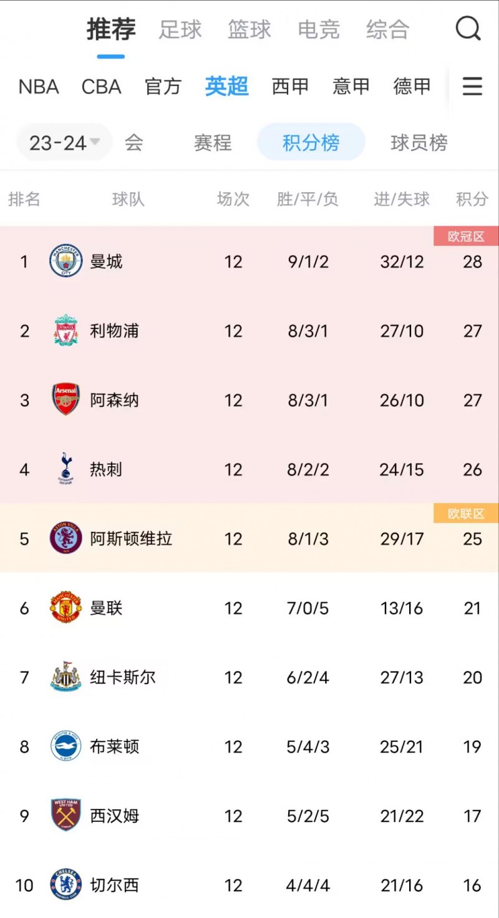Click the Chelsea club crest
Viewport: 499px width, 918px height.
[65, 885]
